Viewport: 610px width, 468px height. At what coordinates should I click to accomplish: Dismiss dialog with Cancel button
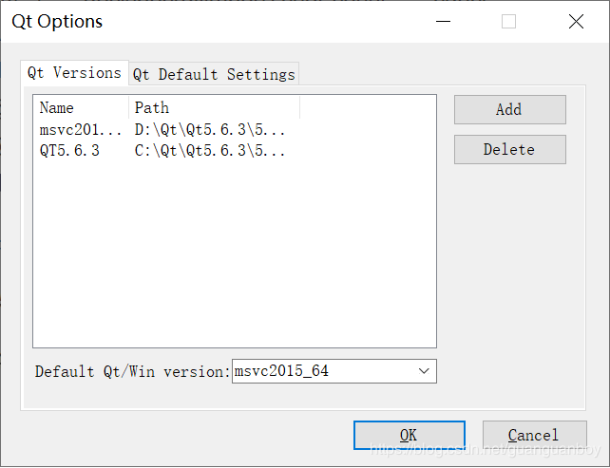534,435
